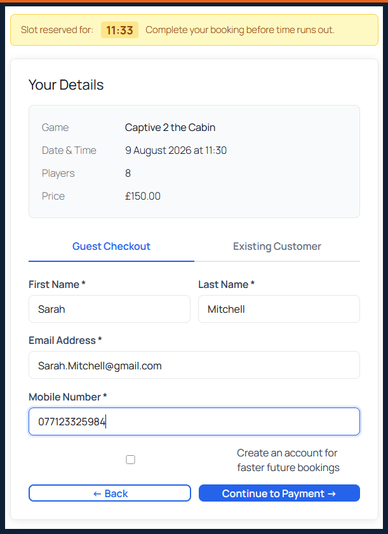
Task: Place cursor in the Mobile Number field
Action: (194, 421)
